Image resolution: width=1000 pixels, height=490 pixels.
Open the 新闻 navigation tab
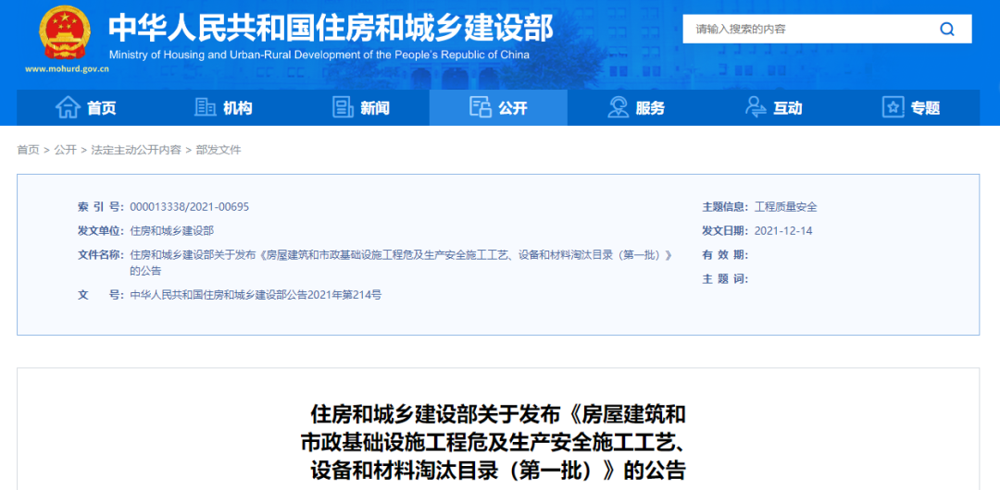(361, 107)
